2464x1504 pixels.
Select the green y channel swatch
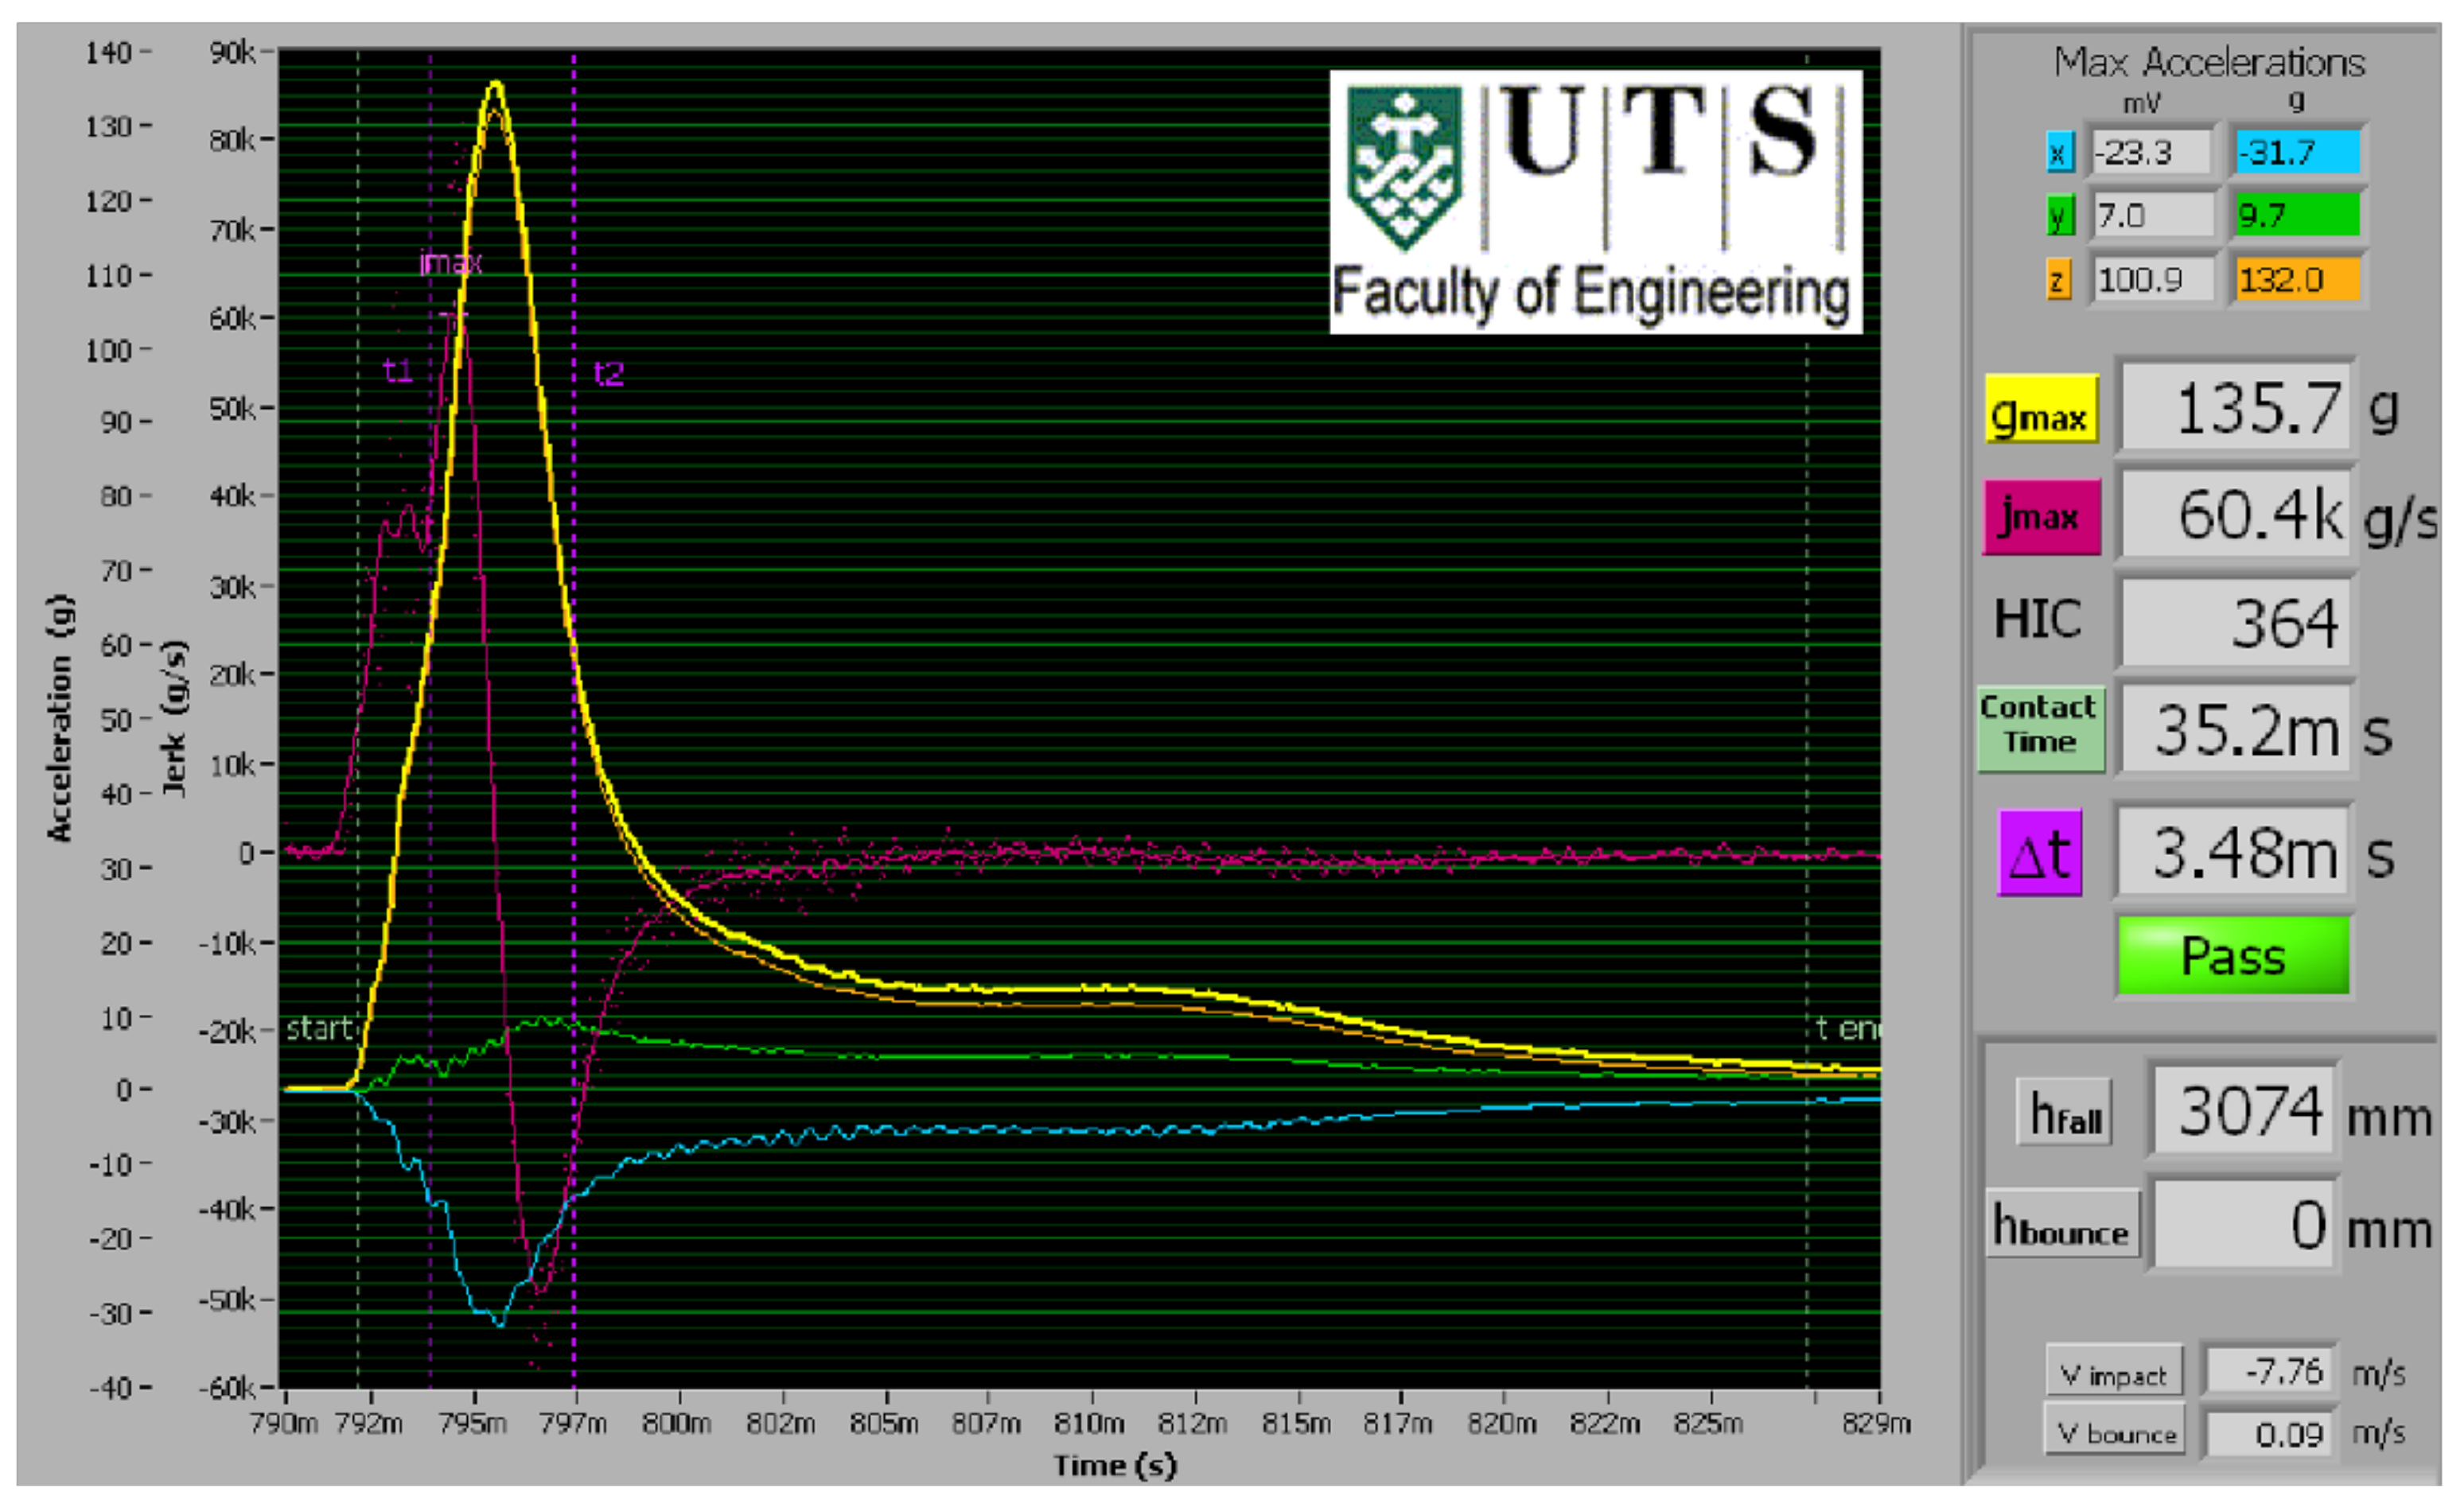(x=2059, y=216)
